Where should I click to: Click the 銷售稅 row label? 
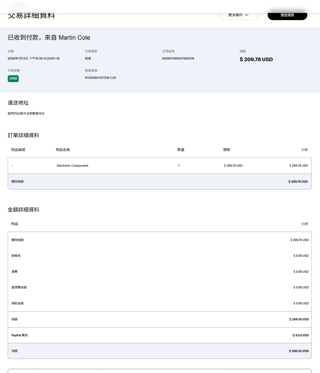pyautogui.click(x=16, y=256)
